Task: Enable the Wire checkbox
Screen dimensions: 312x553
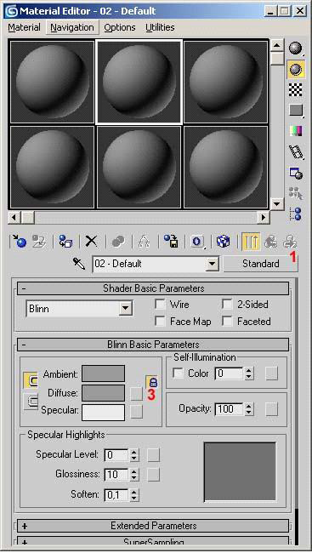Action: pyautogui.click(x=160, y=304)
